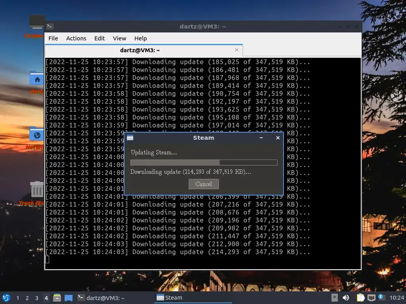Image resolution: width=406 pixels, height=304 pixels.
Task: Select the Steam taskbar entry
Action: [x=193, y=298]
